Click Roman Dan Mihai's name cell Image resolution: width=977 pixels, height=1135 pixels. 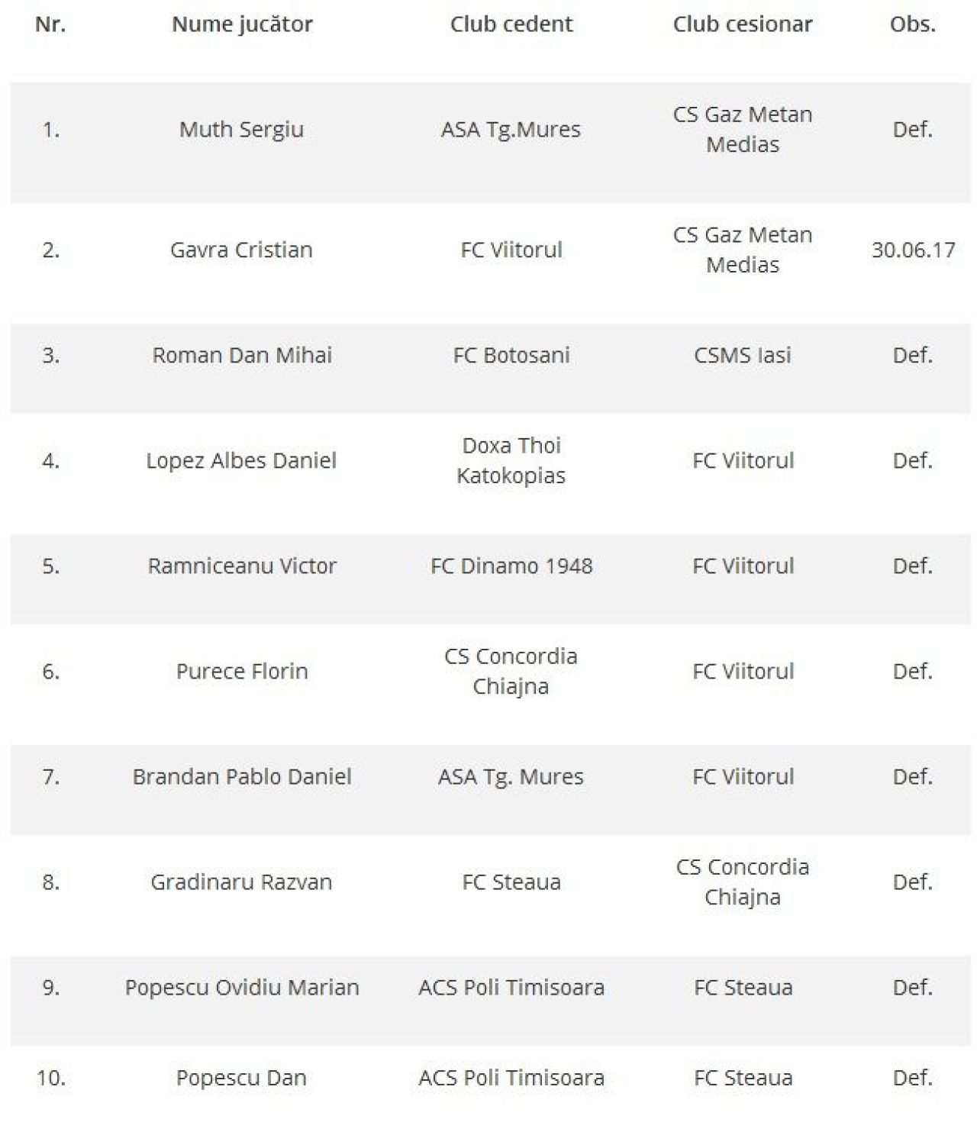click(242, 355)
